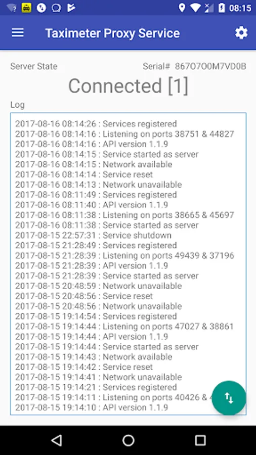This screenshot has height=455, width=256.
Task: Select log entry listening on ports 38751 & 44827
Action: click(125, 134)
